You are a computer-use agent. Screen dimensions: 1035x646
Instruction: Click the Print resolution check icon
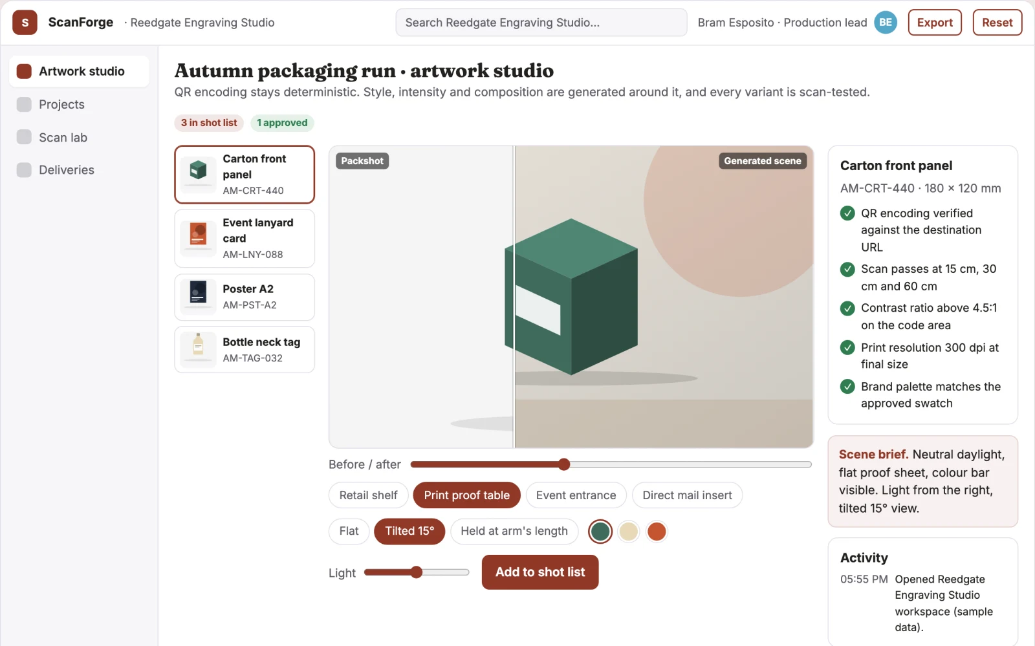point(847,348)
